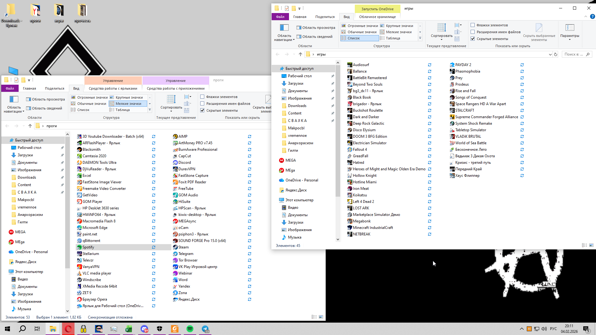
Task: Uncheck Скрытые элементы in игры window
Action: coord(473,39)
